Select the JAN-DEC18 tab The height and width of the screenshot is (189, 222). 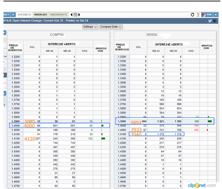[x=24, y=15]
